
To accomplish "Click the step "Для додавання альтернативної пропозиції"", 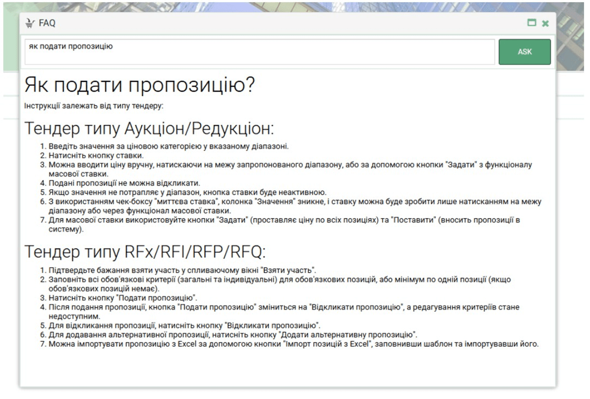I will coord(233,335).
